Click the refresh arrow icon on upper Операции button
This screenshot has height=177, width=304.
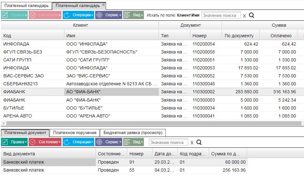tap(67, 15)
